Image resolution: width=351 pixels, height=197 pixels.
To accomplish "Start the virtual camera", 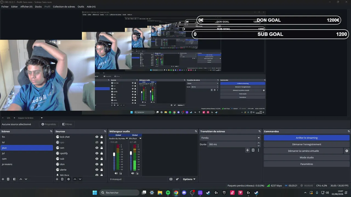I will click(303, 151).
